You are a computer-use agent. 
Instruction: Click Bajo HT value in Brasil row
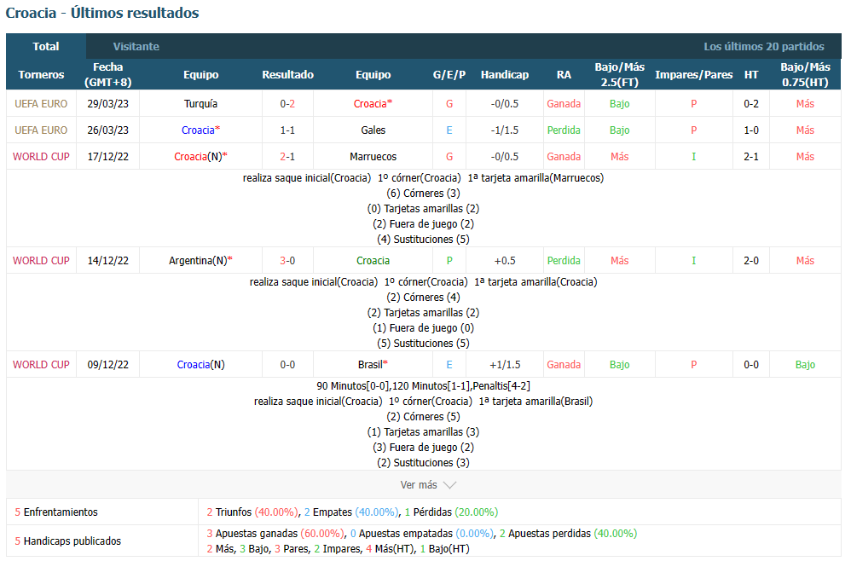click(806, 365)
